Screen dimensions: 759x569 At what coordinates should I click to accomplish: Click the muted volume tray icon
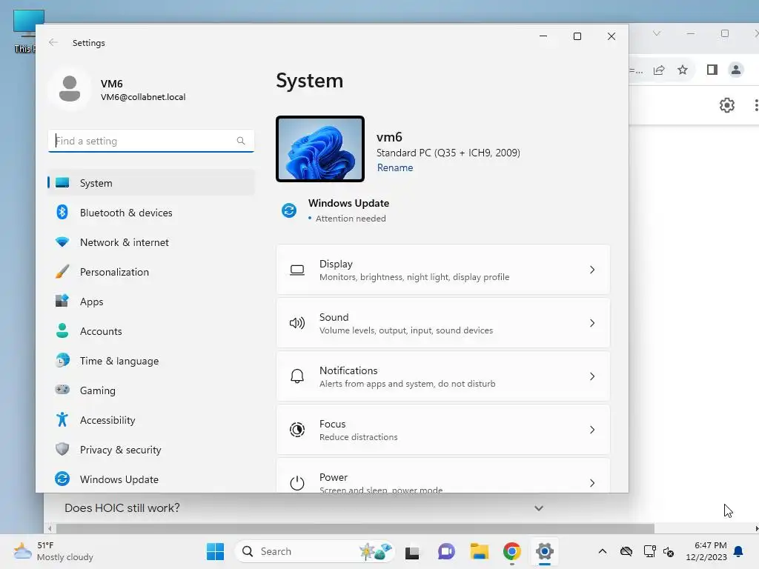669,551
